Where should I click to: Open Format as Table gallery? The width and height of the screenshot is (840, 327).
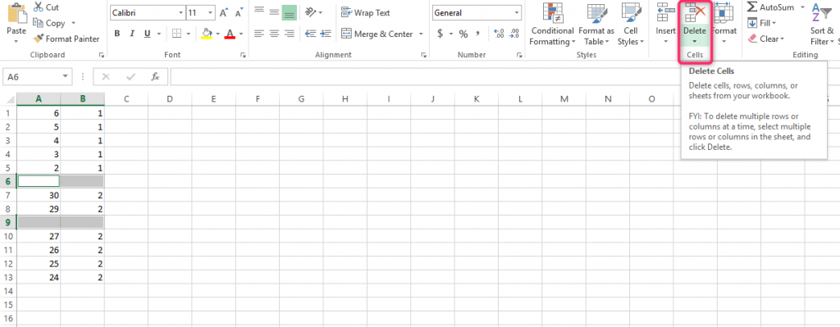[x=596, y=24]
